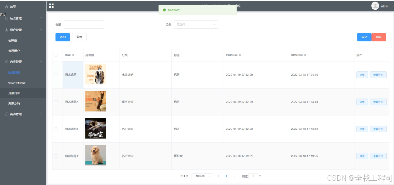Click the 狗狗狗养护 title cell
This screenshot has height=185, width=394.
72,156
